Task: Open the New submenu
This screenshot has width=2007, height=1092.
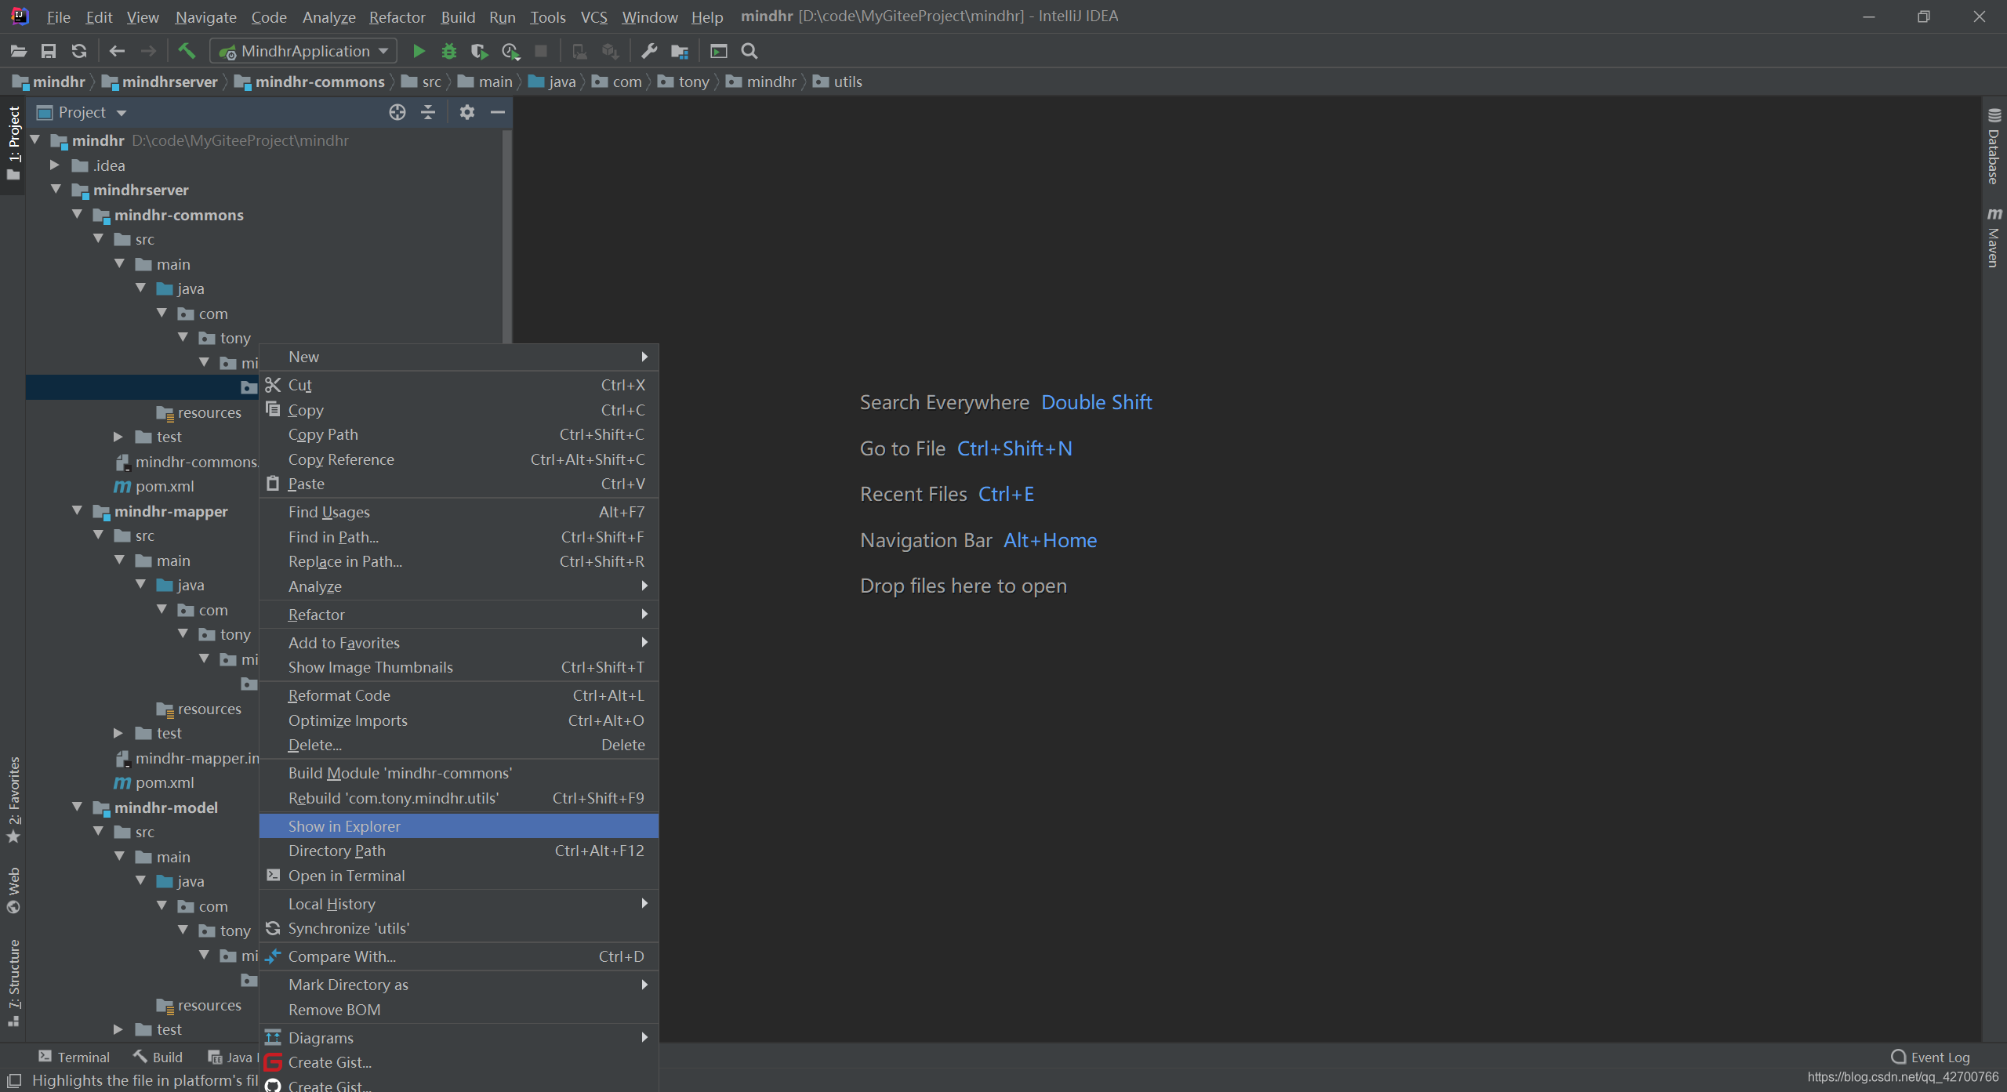Action: coord(459,357)
